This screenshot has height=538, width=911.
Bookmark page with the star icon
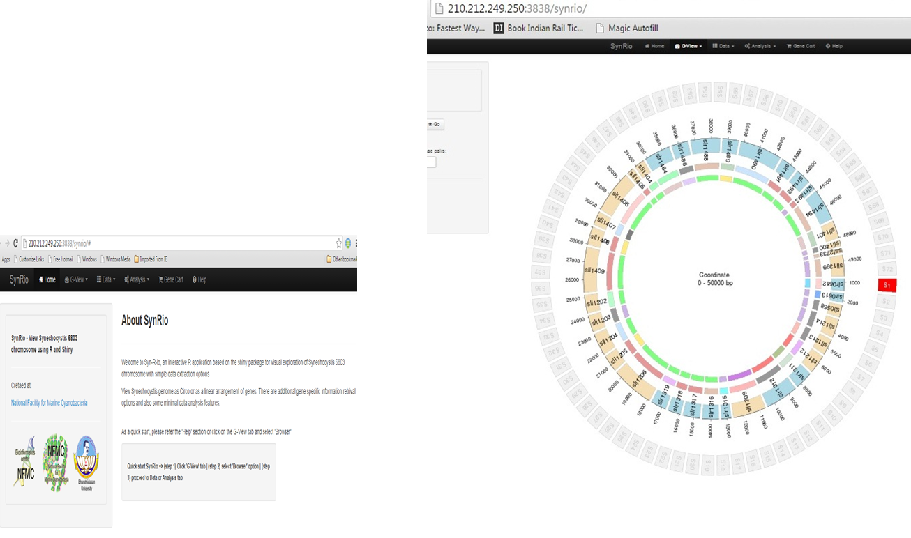[x=339, y=243]
